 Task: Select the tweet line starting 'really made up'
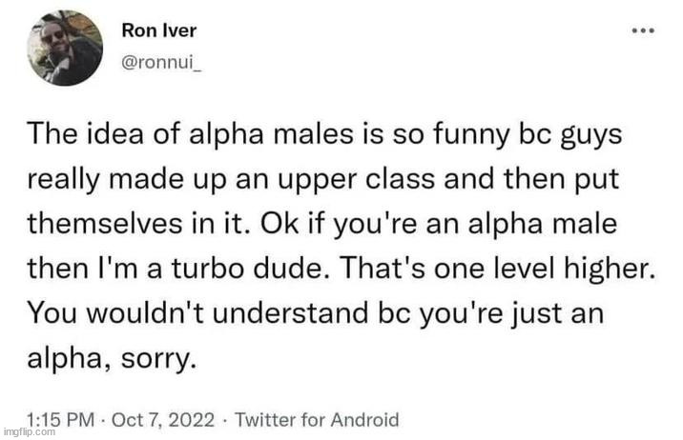(x=322, y=179)
